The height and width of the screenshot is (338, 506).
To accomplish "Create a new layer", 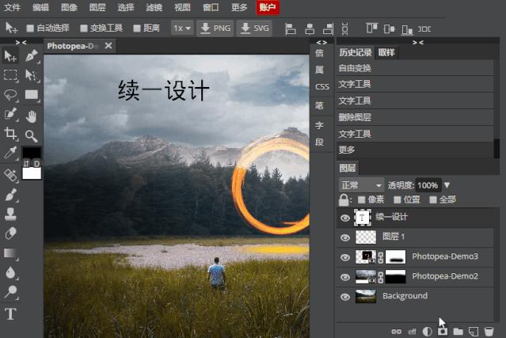I will [474, 332].
